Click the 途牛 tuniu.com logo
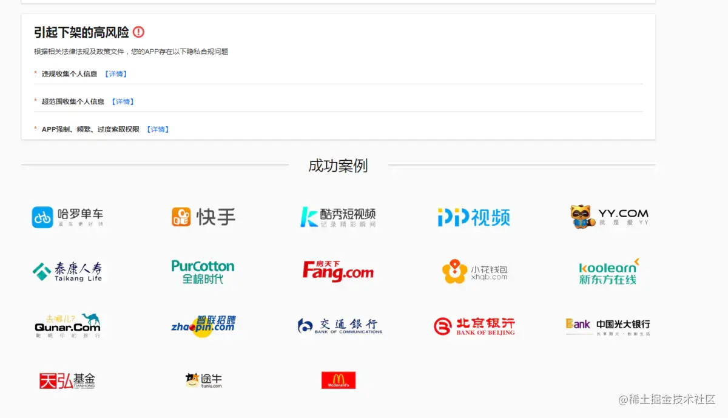 (x=204, y=380)
